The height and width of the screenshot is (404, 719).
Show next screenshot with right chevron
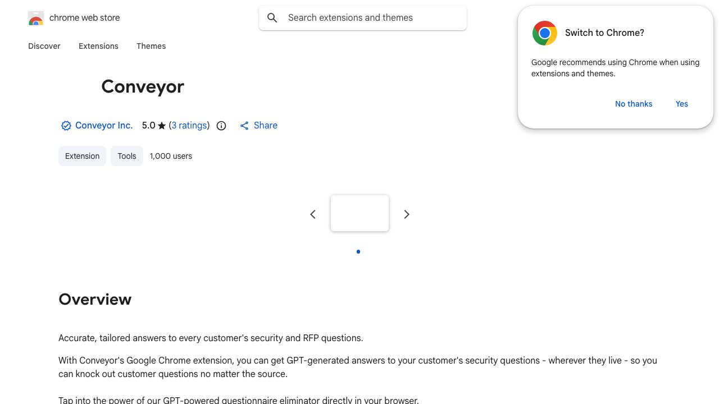[x=407, y=214]
